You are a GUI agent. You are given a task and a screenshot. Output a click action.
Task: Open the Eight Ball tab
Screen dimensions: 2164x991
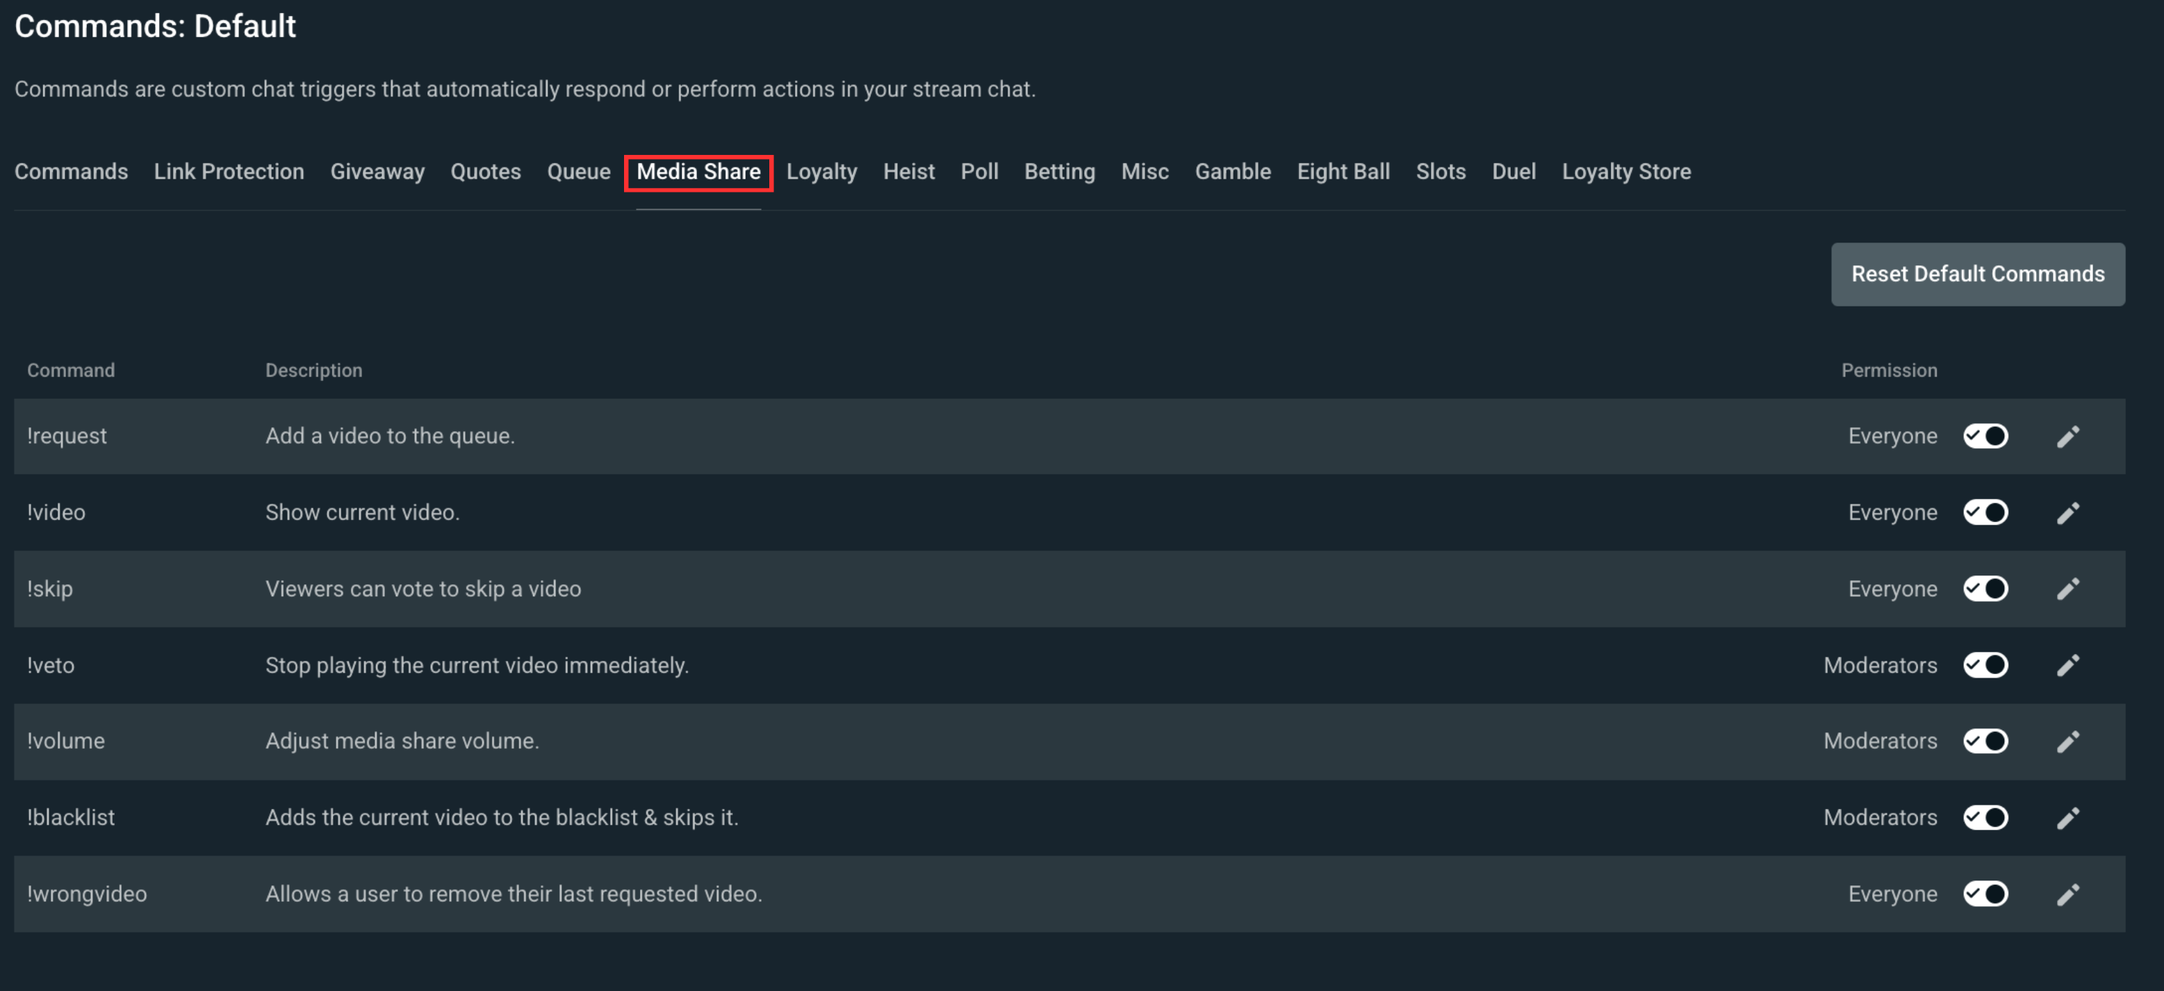tap(1343, 172)
